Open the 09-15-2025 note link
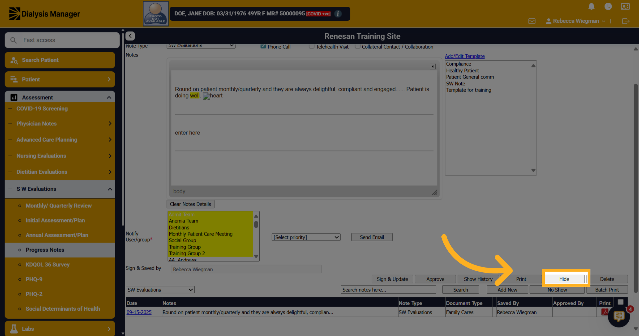639x336 pixels. [139, 312]
